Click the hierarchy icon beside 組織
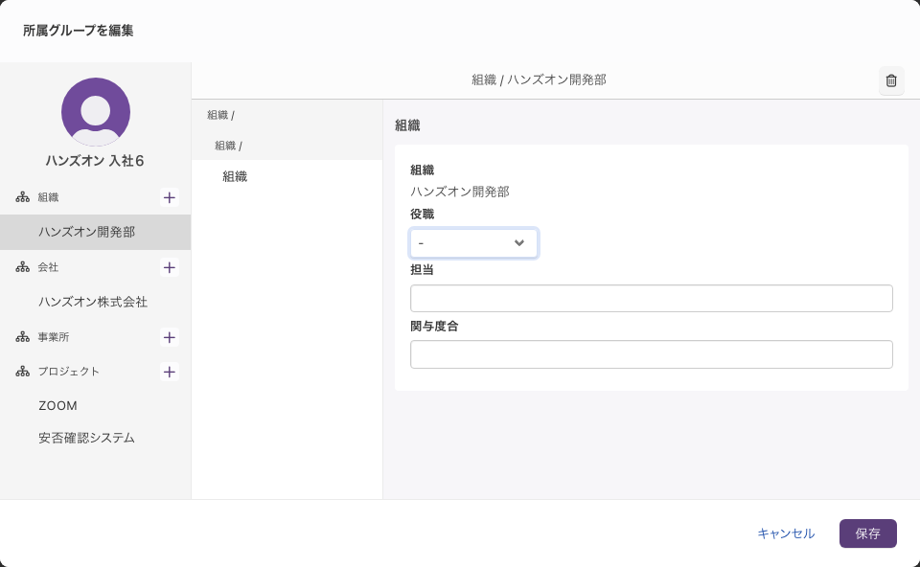This screenshot has width=920, height=567. [x=22, y=197]
